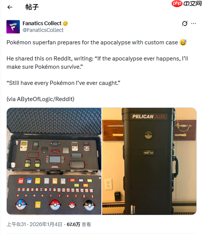The image size is (202, 234).
Task: Open the photo of the open console case
Action: pyautogui.click(x=54, y=161)
